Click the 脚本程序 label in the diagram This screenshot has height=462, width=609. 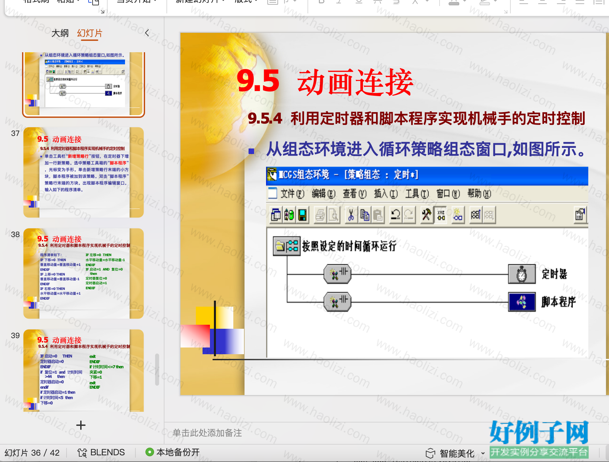coord(559,302)
